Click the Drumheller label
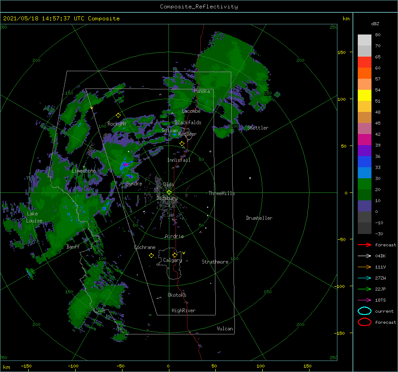The image size is (398, 372). 259,218
